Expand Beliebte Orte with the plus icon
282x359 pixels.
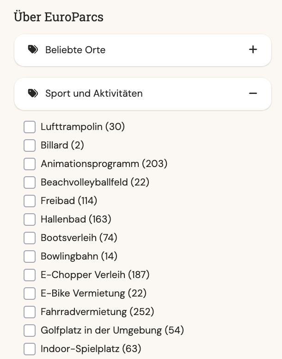pos(253,50)
